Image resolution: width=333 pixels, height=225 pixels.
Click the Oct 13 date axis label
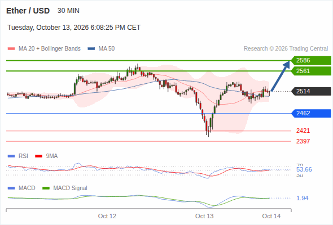[204, 217]
